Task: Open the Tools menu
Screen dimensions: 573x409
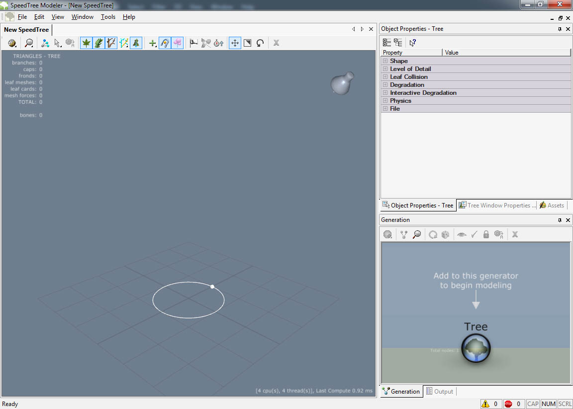Action: (108, 17)
